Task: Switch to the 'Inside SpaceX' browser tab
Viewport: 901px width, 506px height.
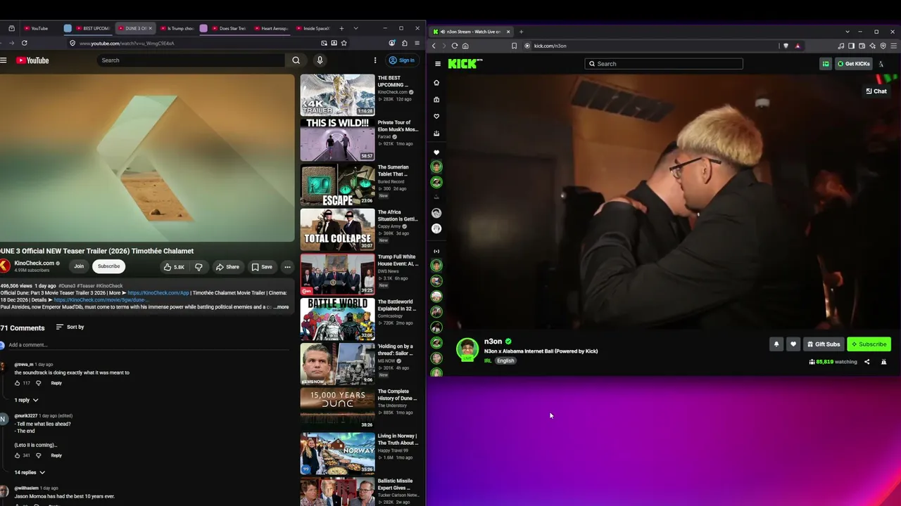Action: click(313, 28)
